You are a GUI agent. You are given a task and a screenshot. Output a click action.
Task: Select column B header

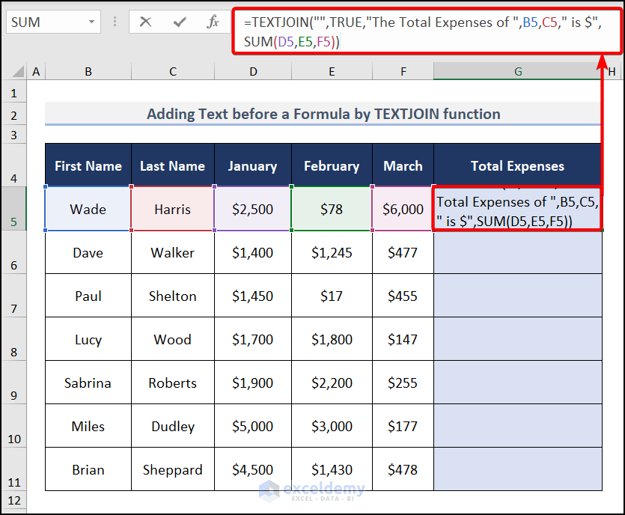[88, 71]
